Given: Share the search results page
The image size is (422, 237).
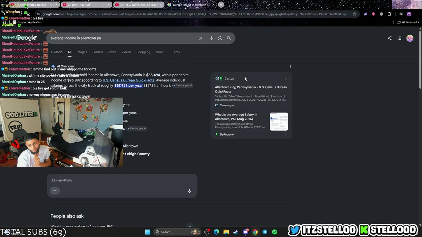Looking at the screenshot, I should tap(390, 38).
